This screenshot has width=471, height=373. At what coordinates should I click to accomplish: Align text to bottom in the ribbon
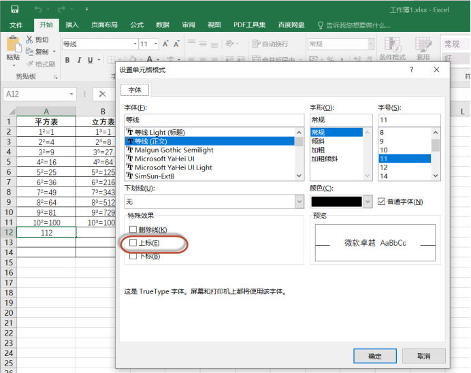point(214,45)
